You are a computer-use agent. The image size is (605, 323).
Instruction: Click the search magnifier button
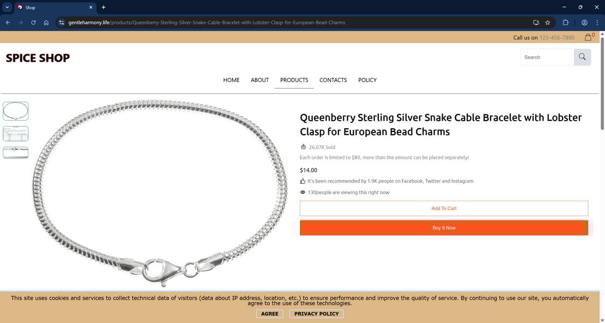[x=582, y=57]
